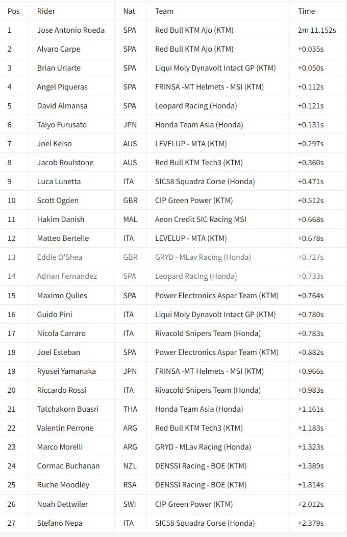Screen dimensions: 347x537
Task: Click Ryusei Yamanaka's name
Action: tap(66, 371)
